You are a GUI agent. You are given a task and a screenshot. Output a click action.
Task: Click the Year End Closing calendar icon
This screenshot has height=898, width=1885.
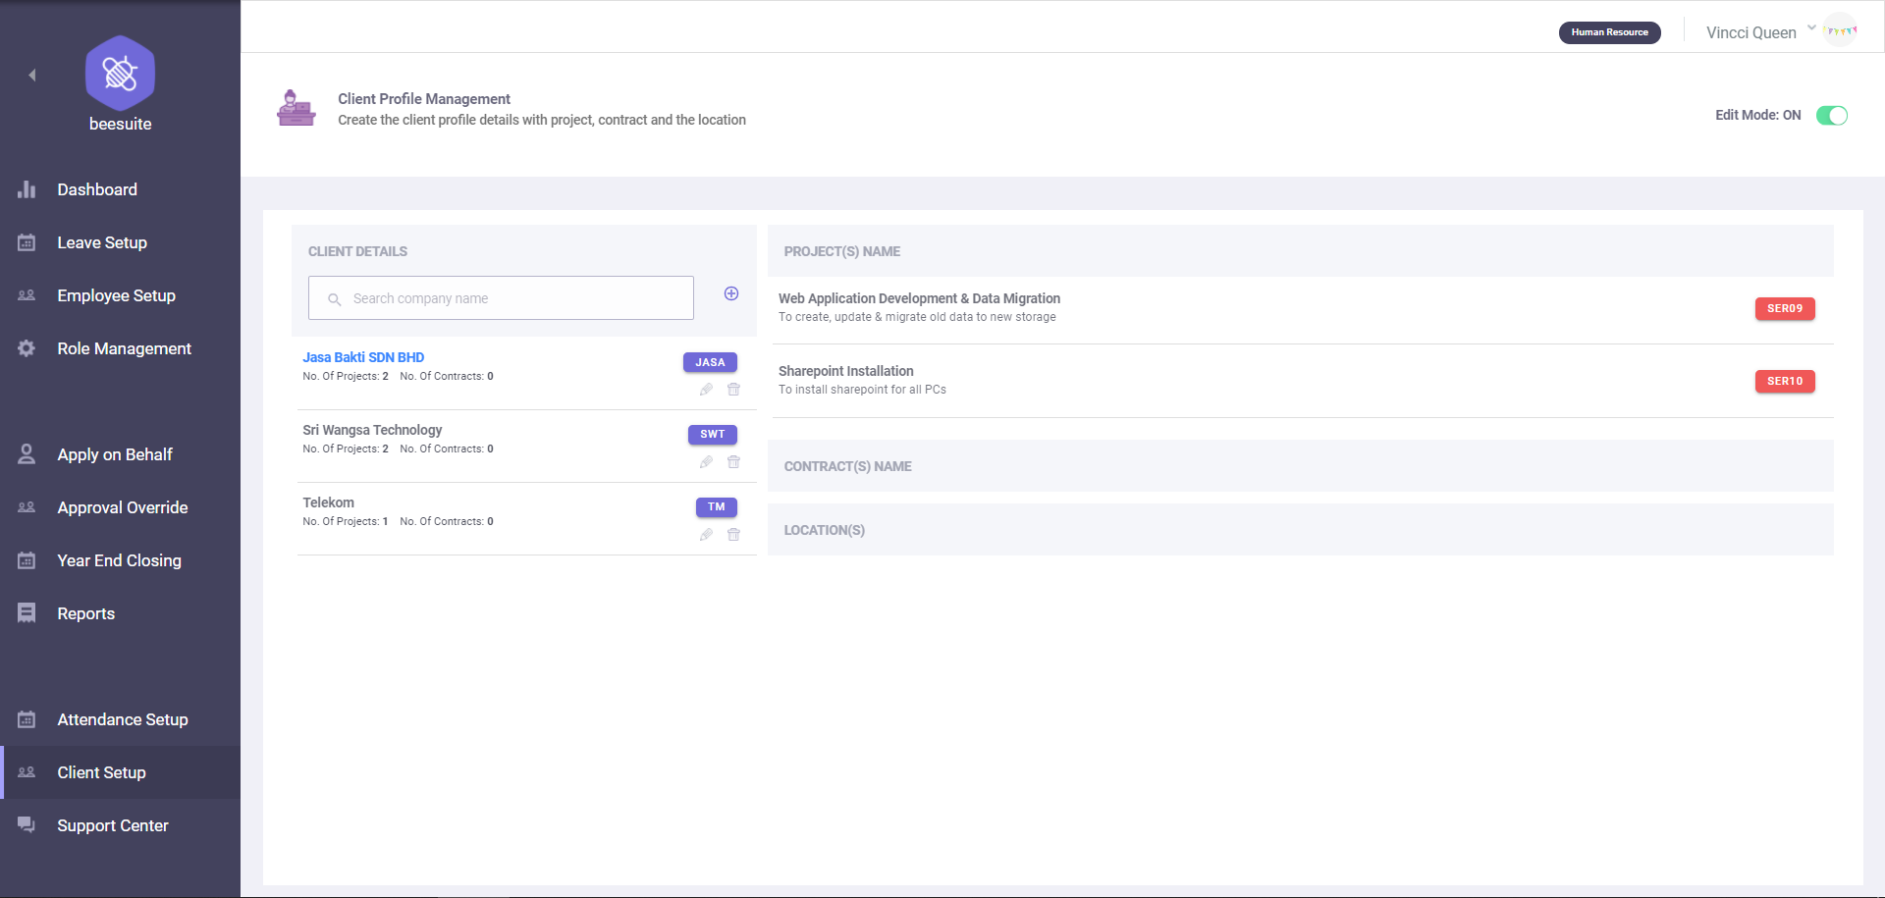(27, 560)
